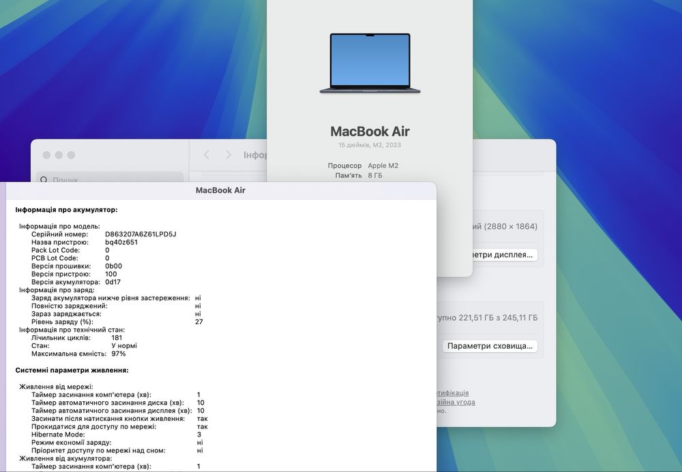The width and height of the screenshot is (682, 472).
Task: Click the Рівень заряду (%): label
Action: pos(62,321)
